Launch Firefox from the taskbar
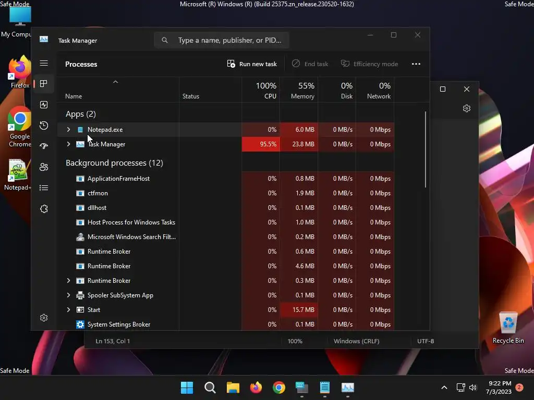The height and width of the screenshot is (400, 534). coord(256,387)
